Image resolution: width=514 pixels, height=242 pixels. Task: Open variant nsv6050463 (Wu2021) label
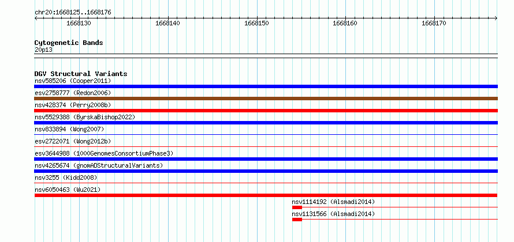click(x=68, y=190)
